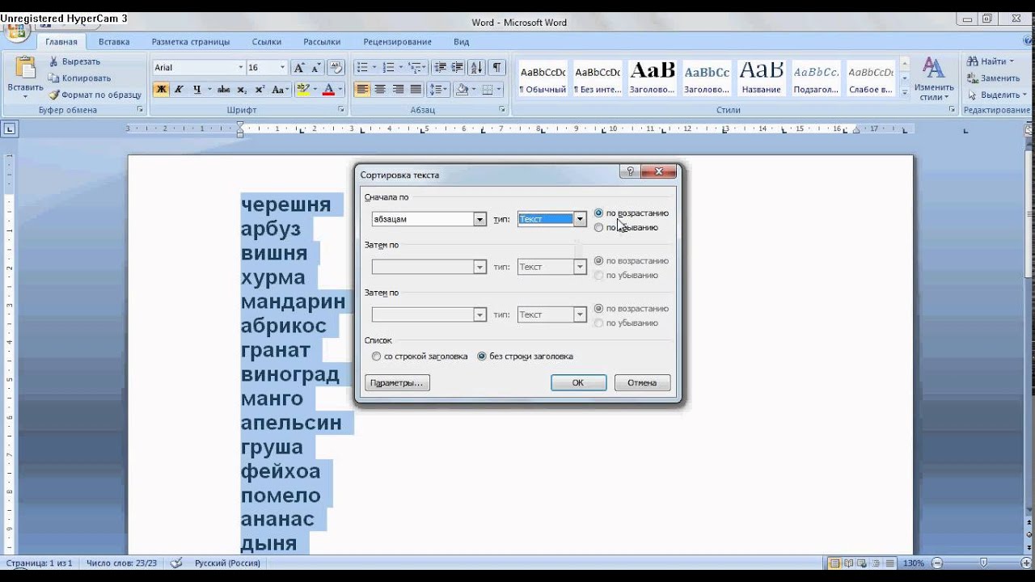The width and height of the screenshot is (1035, 582).
Task: Increase font size with grow font icon
Action: pos(298,68)
